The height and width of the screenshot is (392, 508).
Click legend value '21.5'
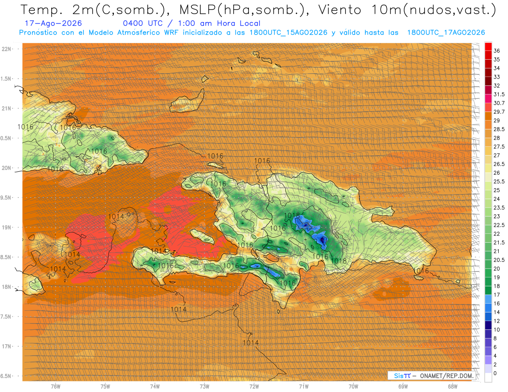499,242
